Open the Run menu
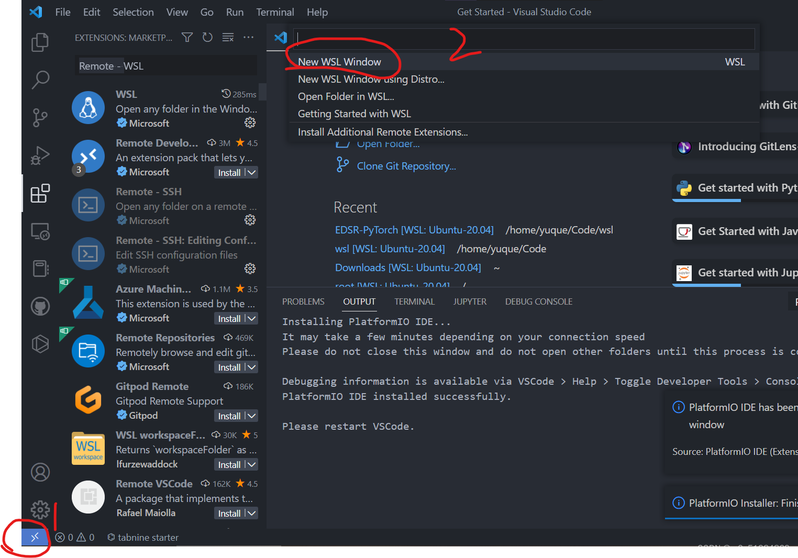This screenshot has width=798, height=558. pos(235,12)
